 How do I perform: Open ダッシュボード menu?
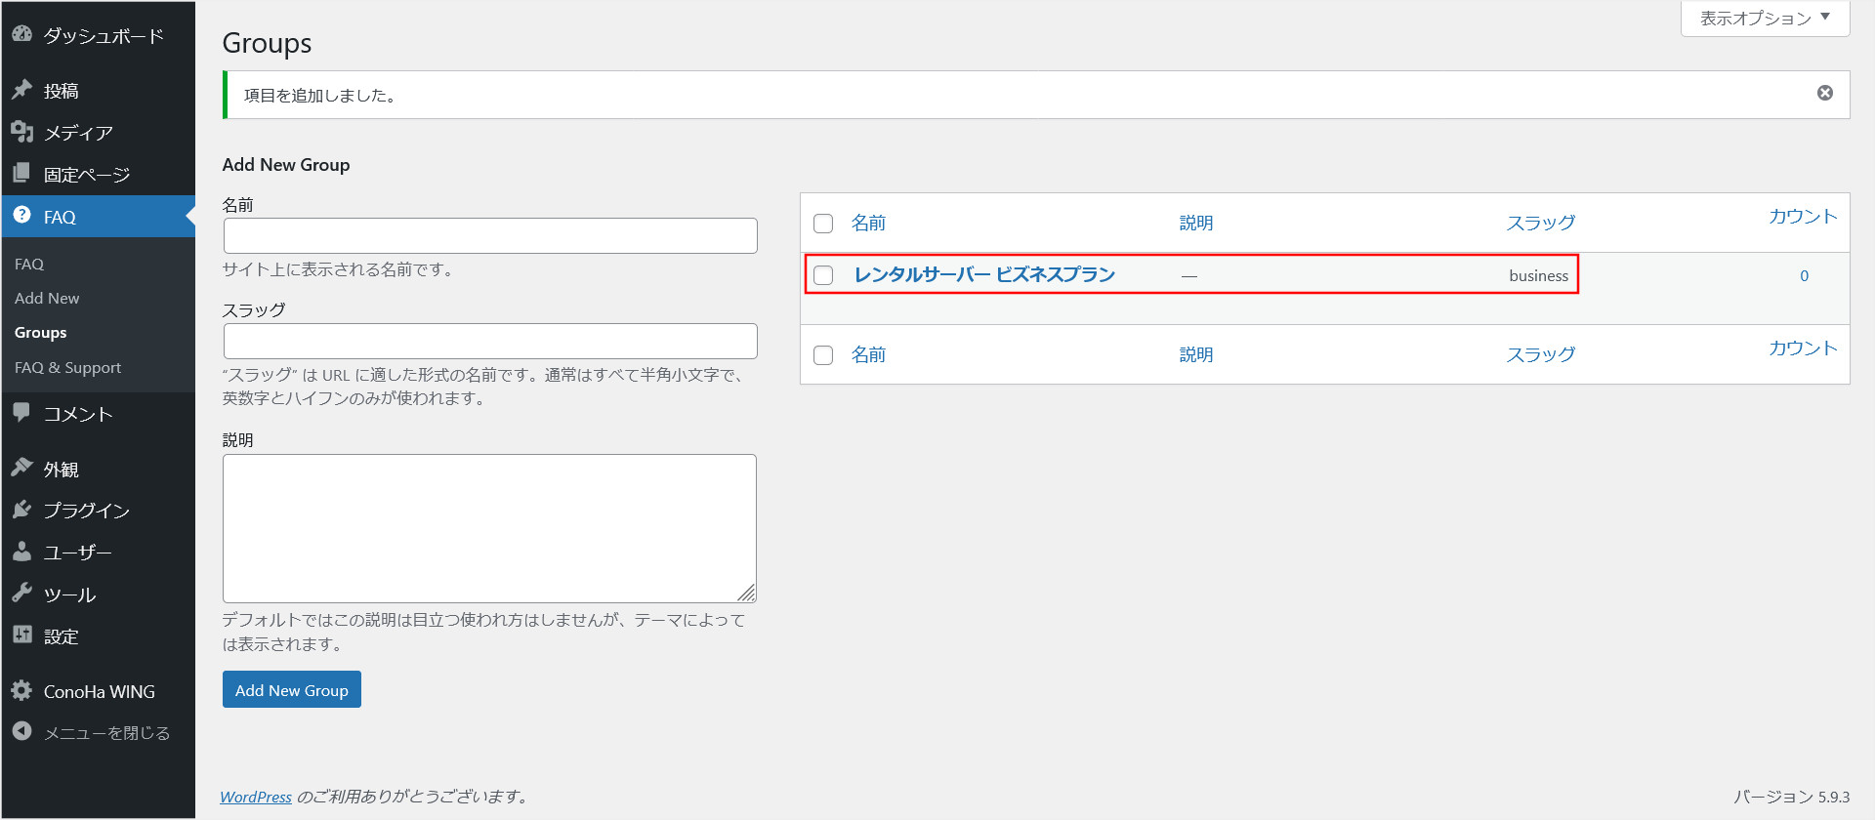98,35
